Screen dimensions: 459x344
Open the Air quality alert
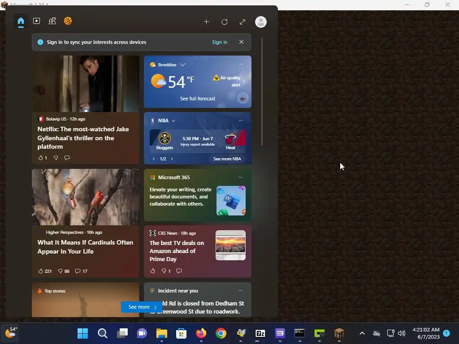coord(229,81)
